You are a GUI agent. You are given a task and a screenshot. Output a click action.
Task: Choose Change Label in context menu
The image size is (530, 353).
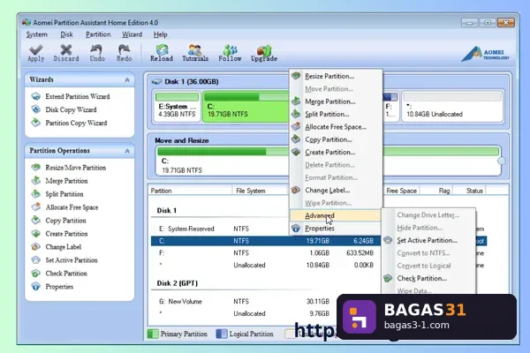336,191
